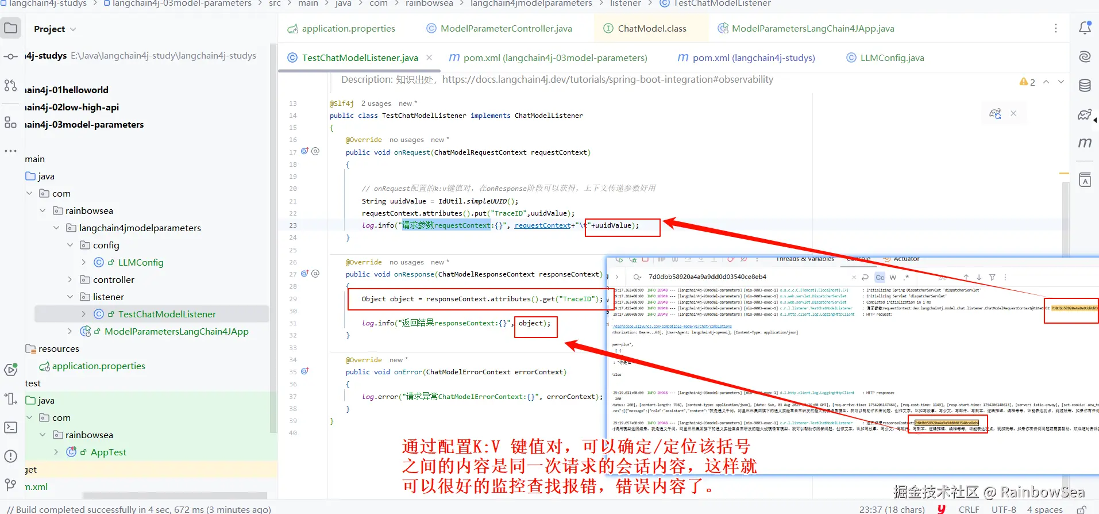Open the More tool windows ellipsis
1099x514 pixels.
[11, 151]
